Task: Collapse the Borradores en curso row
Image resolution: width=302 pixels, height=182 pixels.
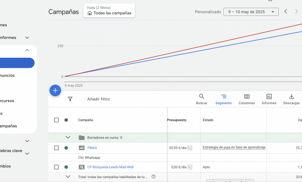Action: (x=68, y=137)
